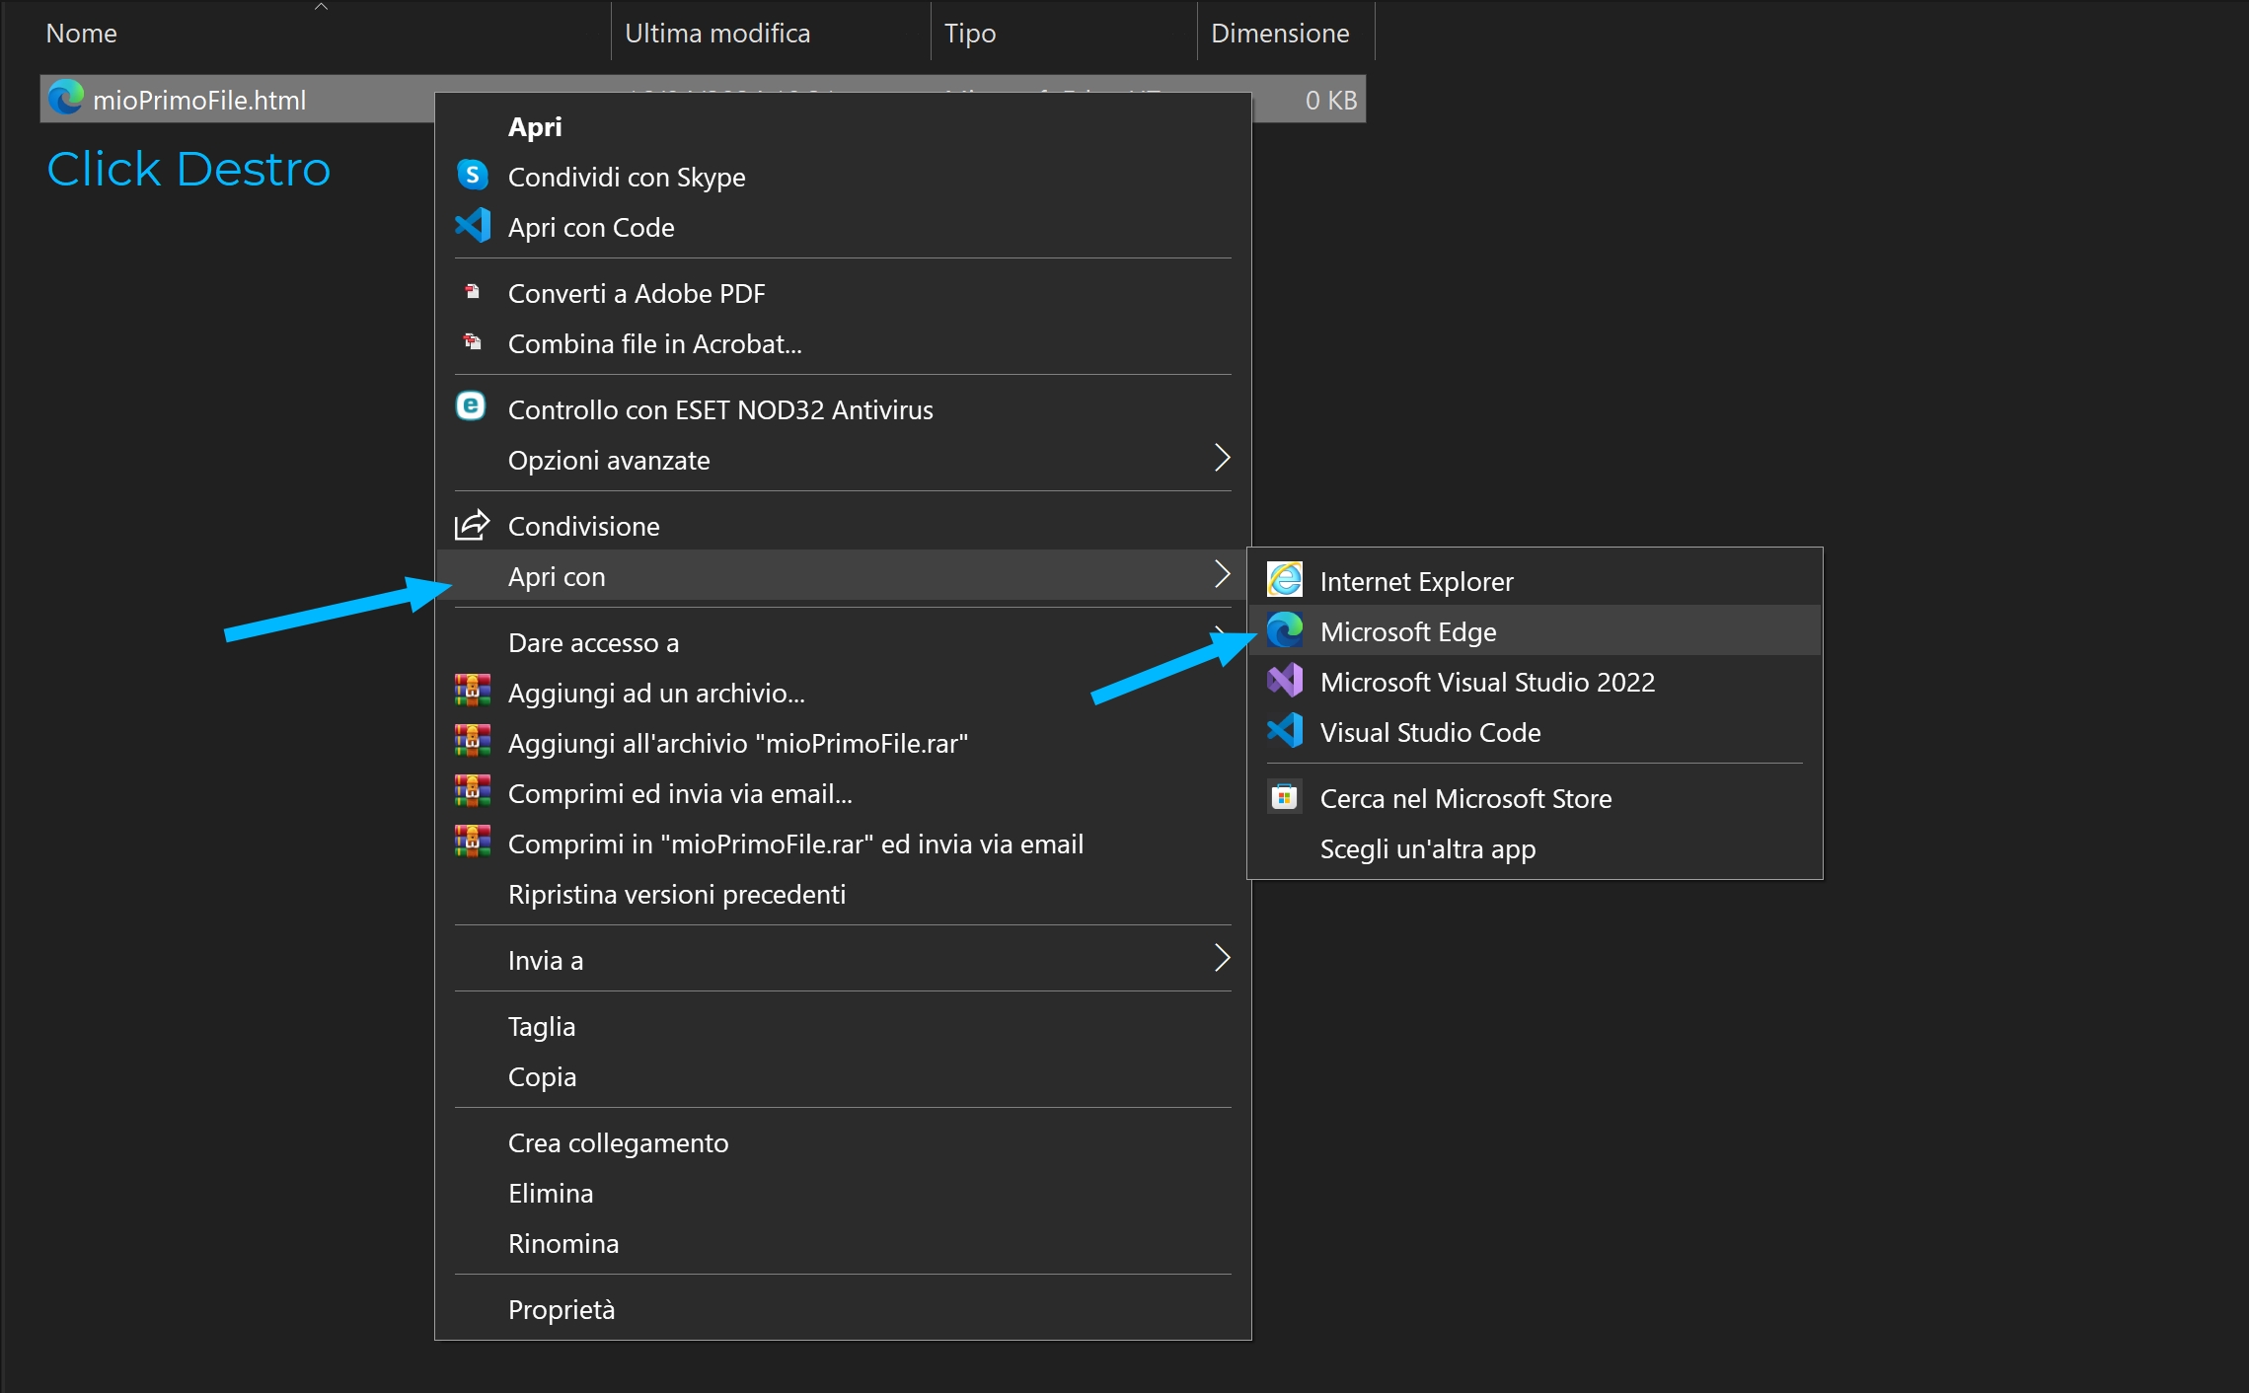This screenshot has height=1393, width=2249.
Task: Select Proprietà from the context menu
Action: [x=562, y=1310]
